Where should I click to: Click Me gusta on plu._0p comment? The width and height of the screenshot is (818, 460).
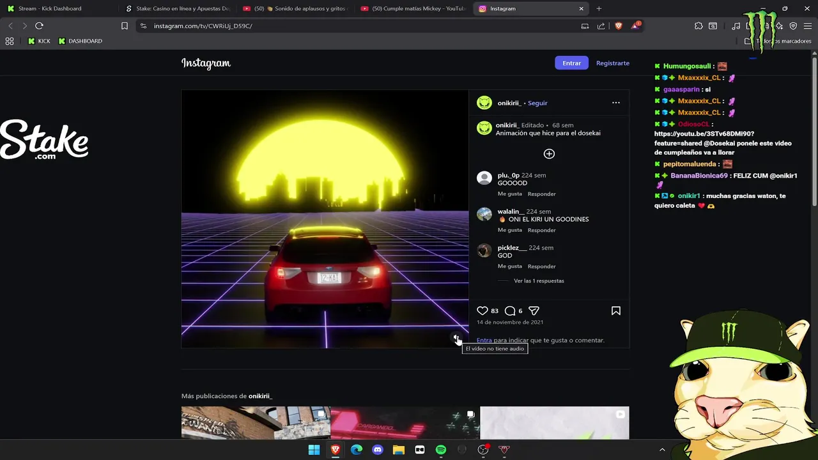[510, 194]
